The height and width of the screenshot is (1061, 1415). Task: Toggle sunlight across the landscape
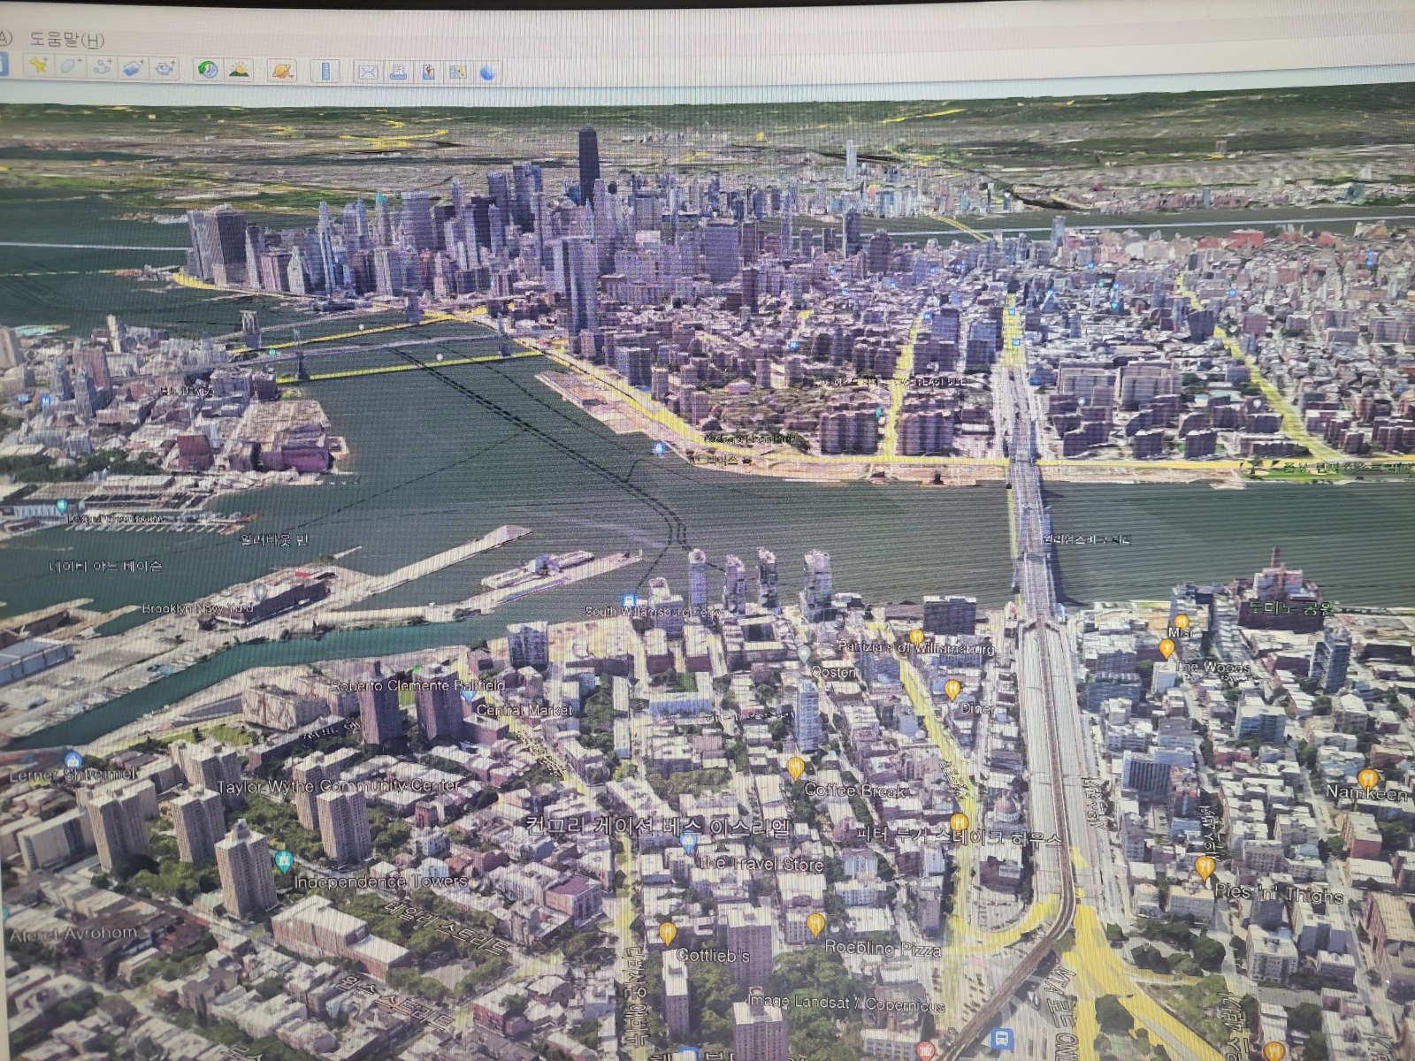tap(239, 69)
